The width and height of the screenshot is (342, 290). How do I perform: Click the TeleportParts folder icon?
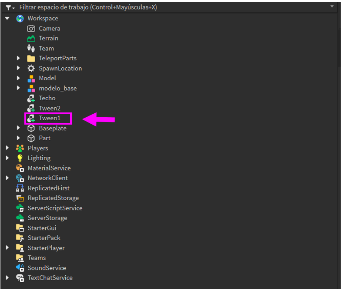click(31, 58)
